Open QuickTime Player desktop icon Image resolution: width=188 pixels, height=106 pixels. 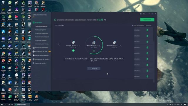point(16,33)
